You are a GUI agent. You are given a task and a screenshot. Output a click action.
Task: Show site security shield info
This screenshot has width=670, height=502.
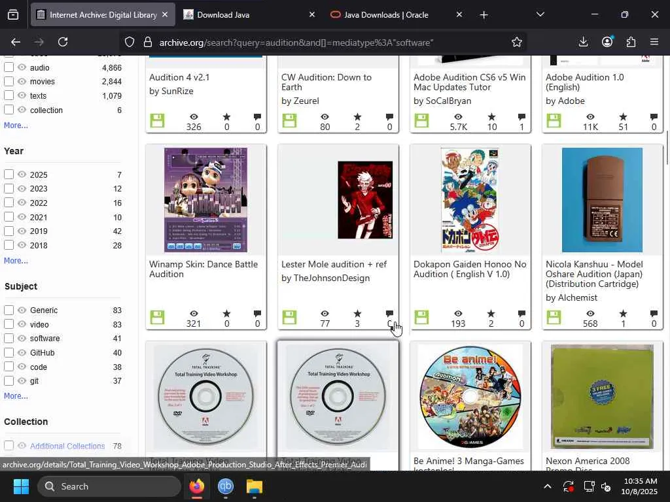(x=130, y=42)
